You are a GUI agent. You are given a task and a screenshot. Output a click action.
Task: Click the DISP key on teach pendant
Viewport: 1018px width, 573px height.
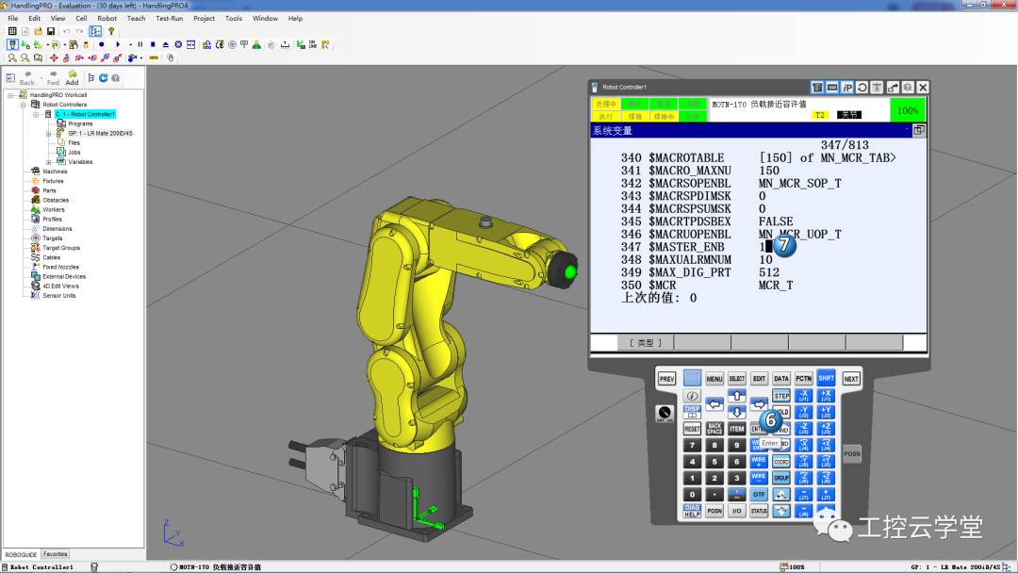coord(692,412)
